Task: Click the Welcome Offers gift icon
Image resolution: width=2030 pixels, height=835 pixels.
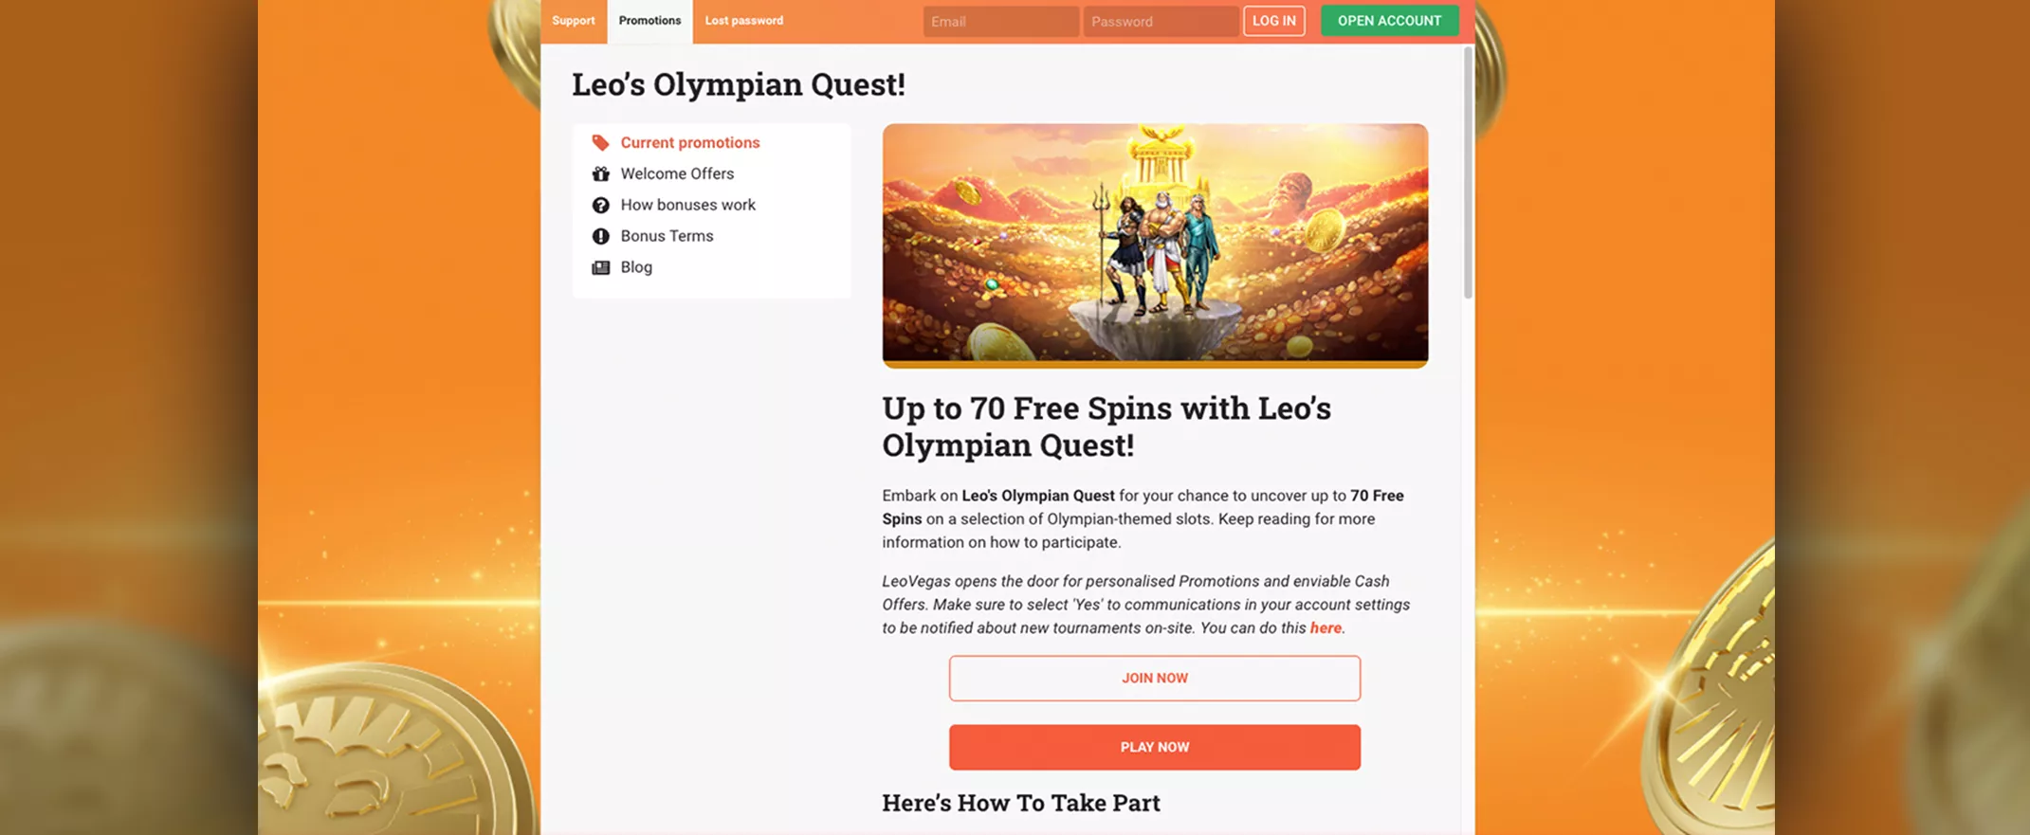Action: click(600, 173)
